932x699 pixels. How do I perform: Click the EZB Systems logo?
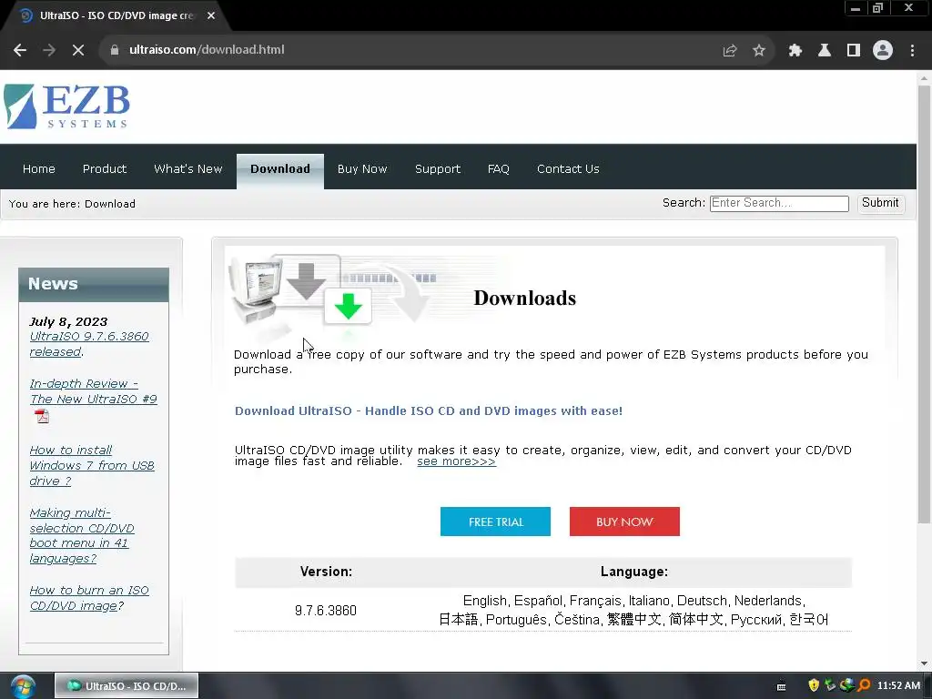click(x=66, y=106)
